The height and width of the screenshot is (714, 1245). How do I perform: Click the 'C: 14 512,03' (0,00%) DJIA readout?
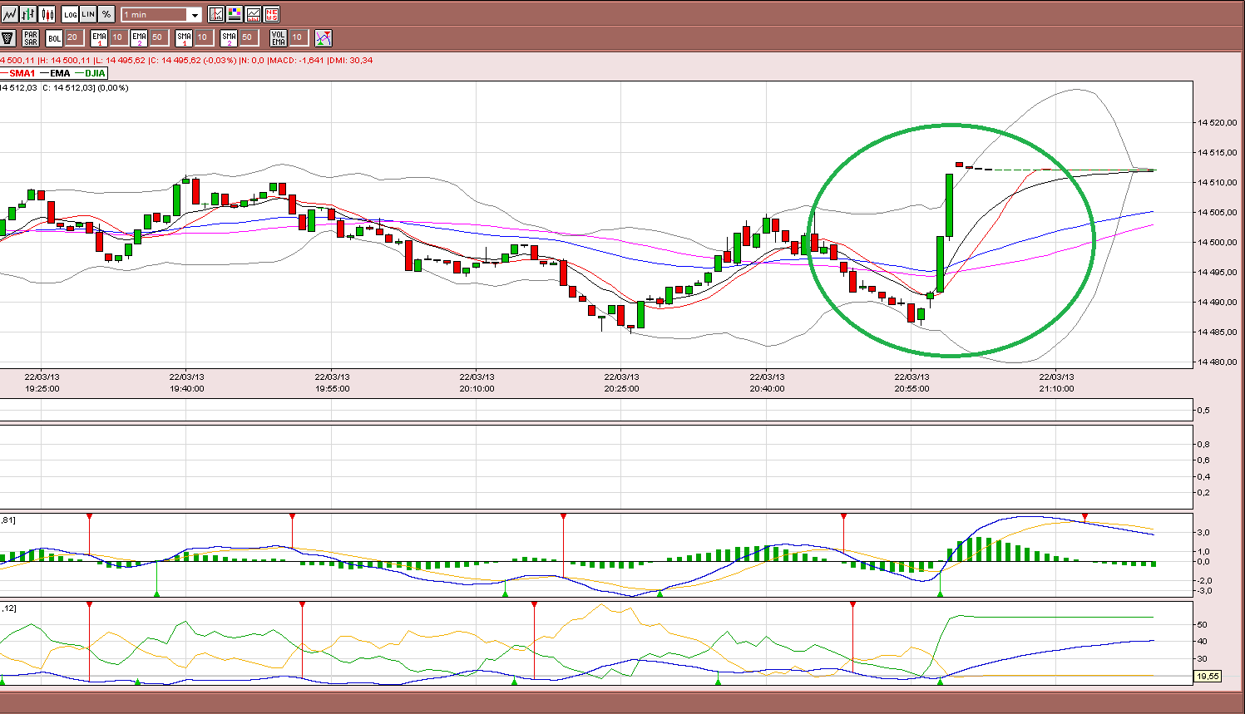tap(86, 87)
